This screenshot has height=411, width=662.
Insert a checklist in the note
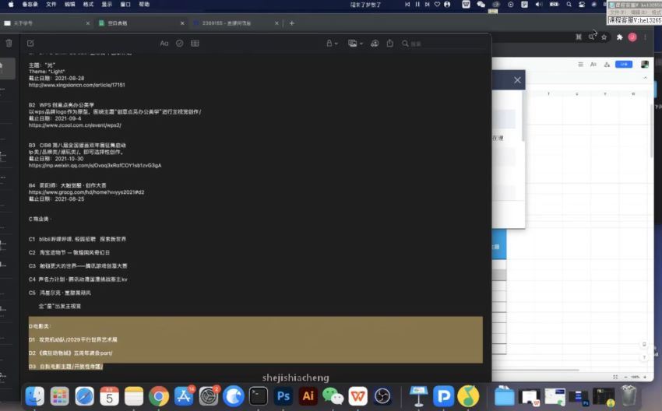[179, 43]
